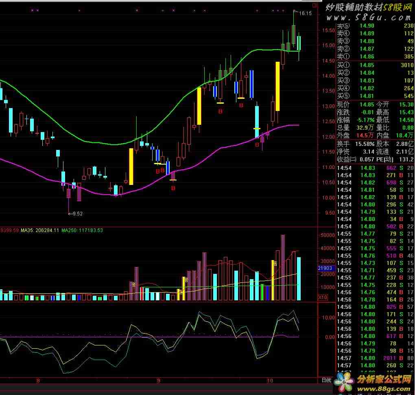Click the 外盘 value 14.5万

point(365,135)
